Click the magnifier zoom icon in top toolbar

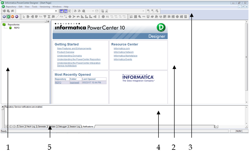[83, 11]
